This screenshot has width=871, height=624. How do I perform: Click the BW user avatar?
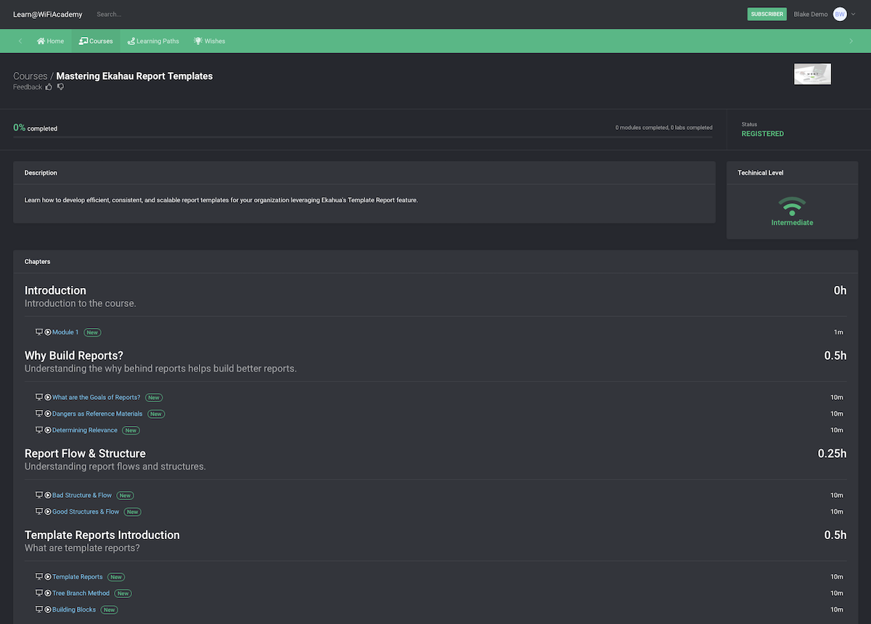840,14
